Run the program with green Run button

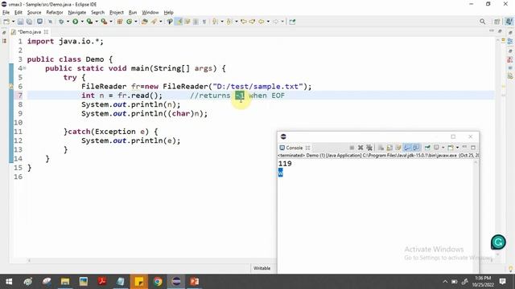tap(75, 22)
